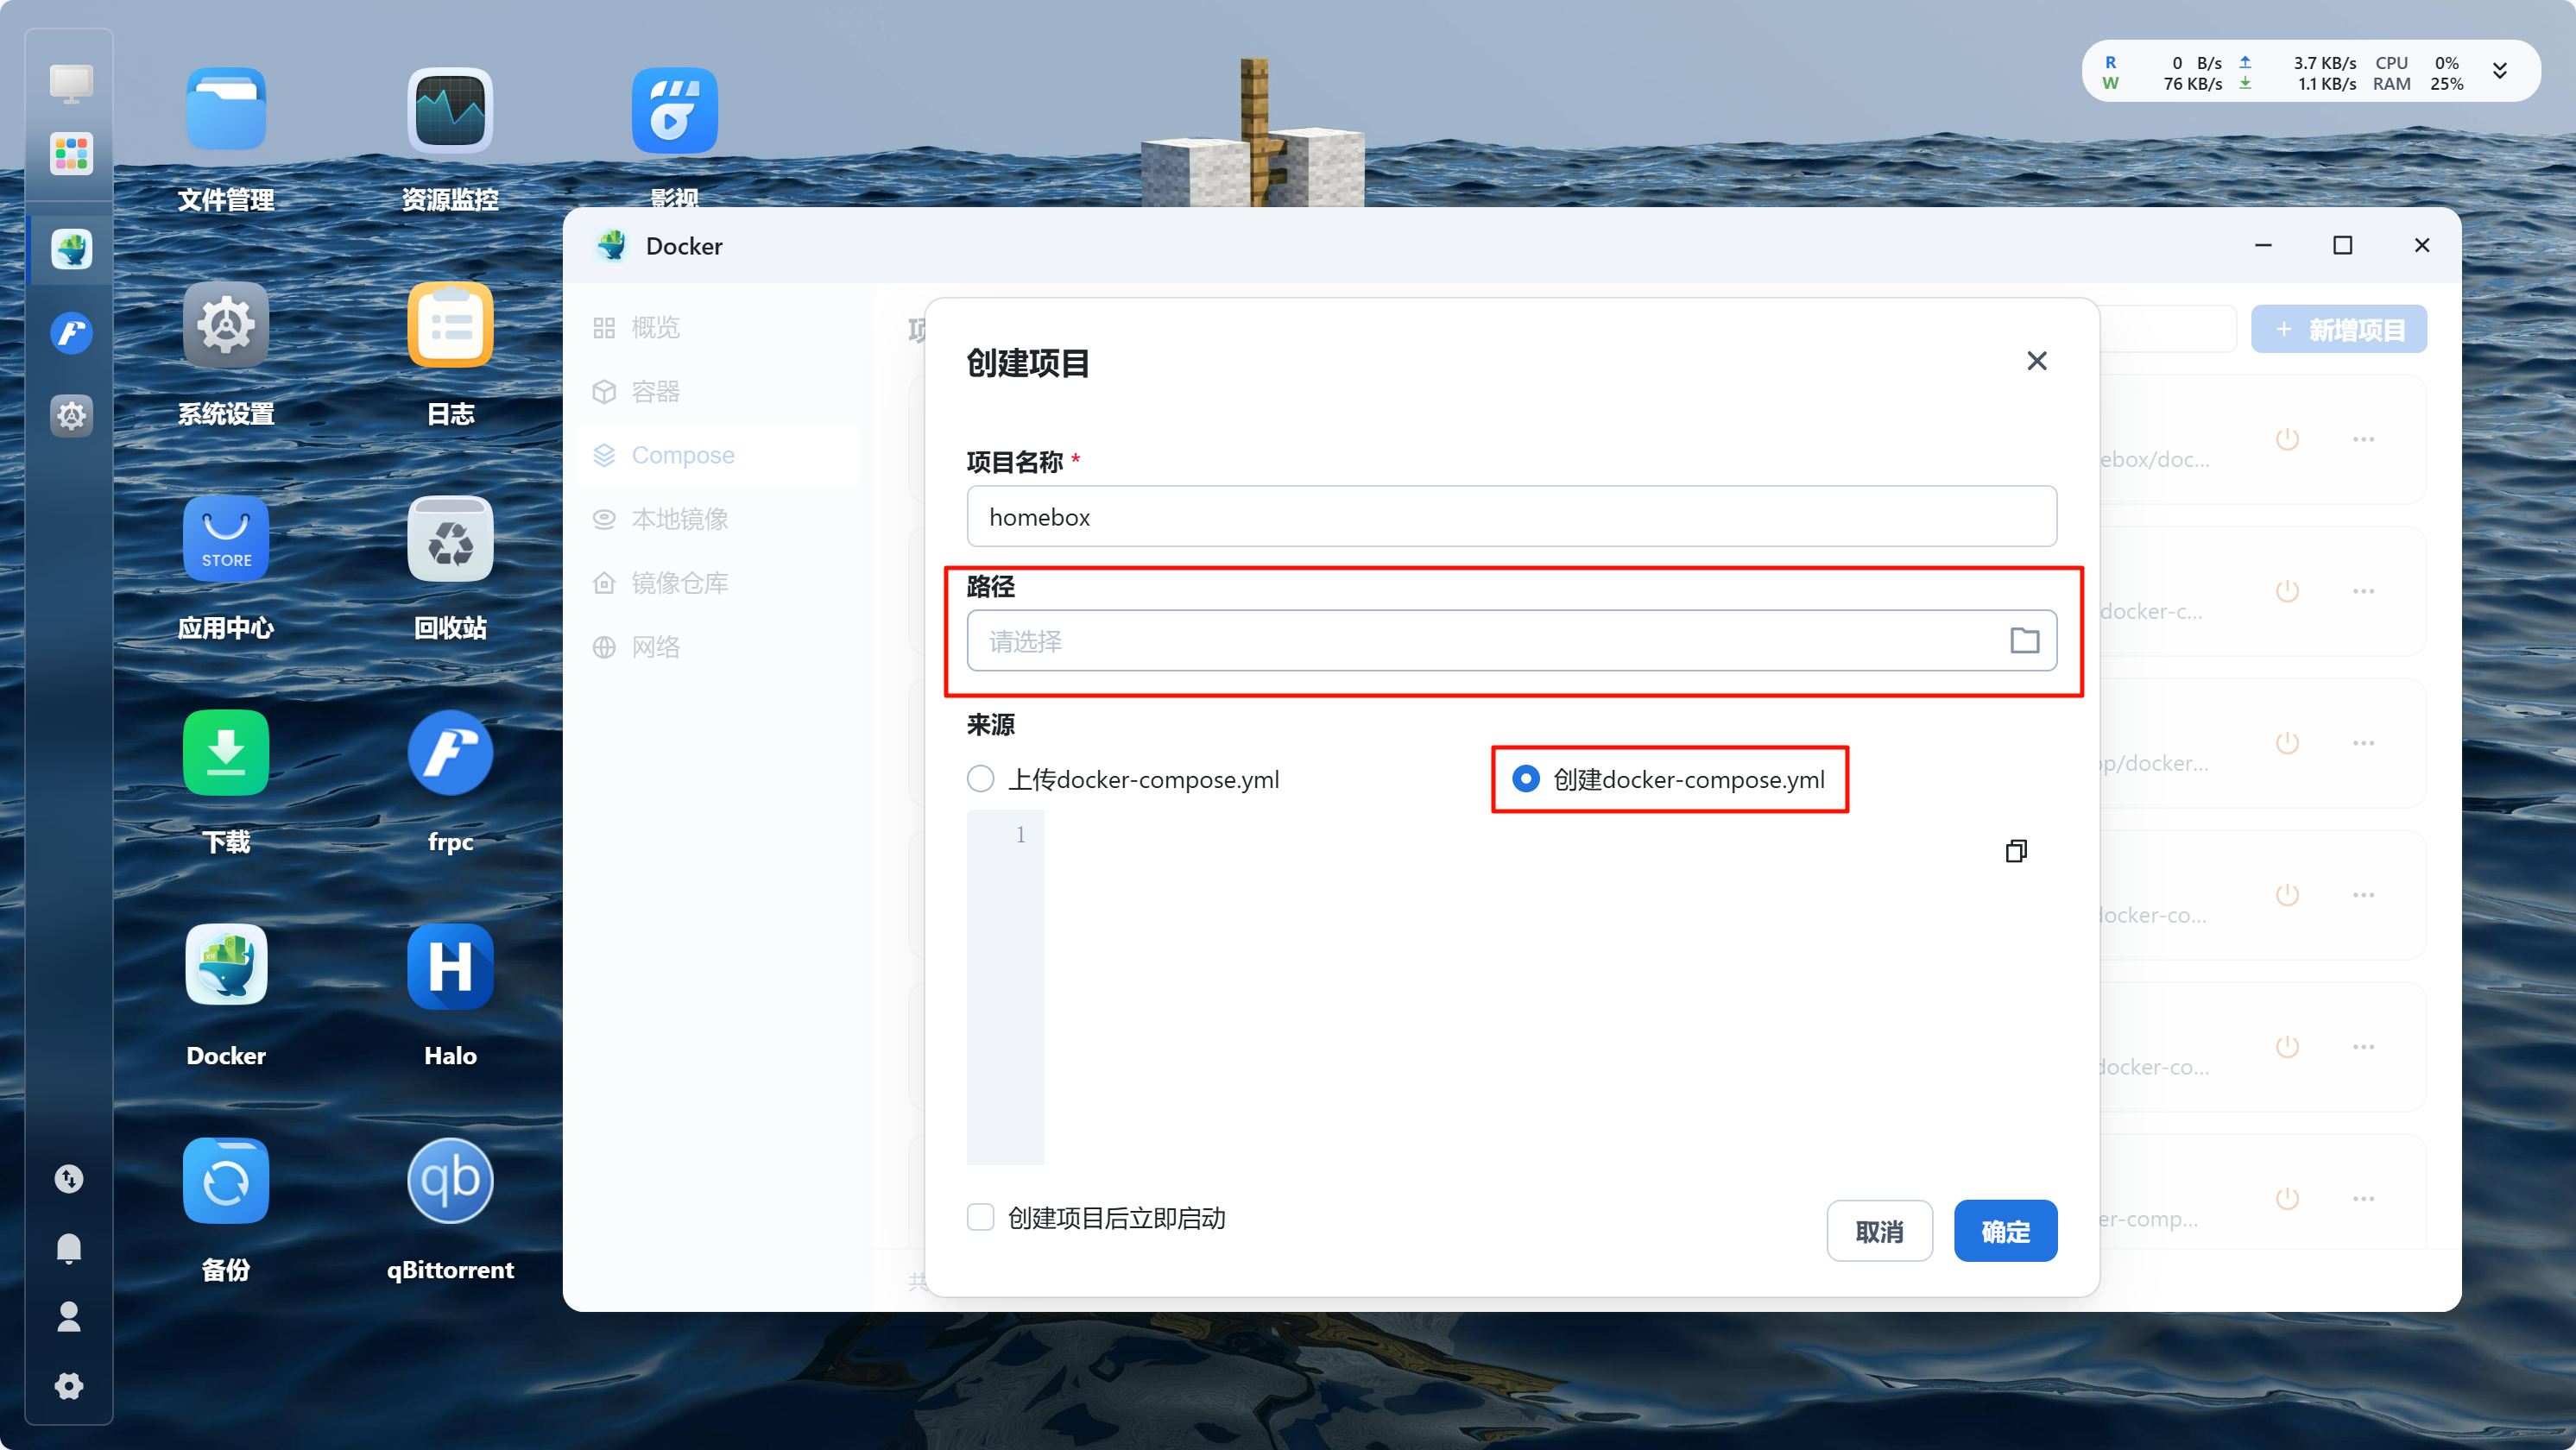
Task: Copy the compose editor content icon
Action: pyautogui.click(x=2016, y=850)
